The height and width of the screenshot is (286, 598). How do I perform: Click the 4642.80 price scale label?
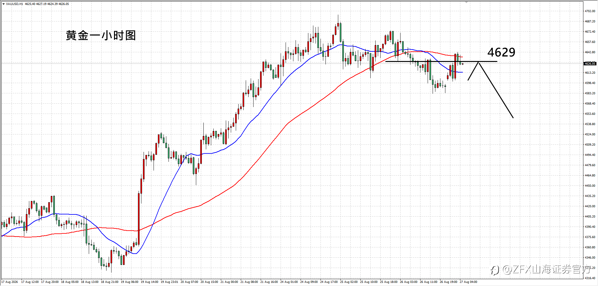coord(590,52)
